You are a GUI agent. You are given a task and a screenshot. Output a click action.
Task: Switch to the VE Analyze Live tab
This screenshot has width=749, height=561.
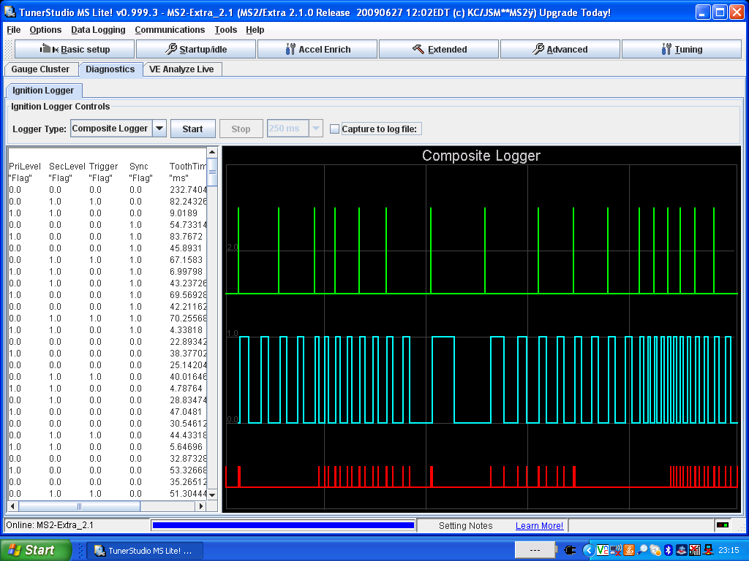(181, 69)
